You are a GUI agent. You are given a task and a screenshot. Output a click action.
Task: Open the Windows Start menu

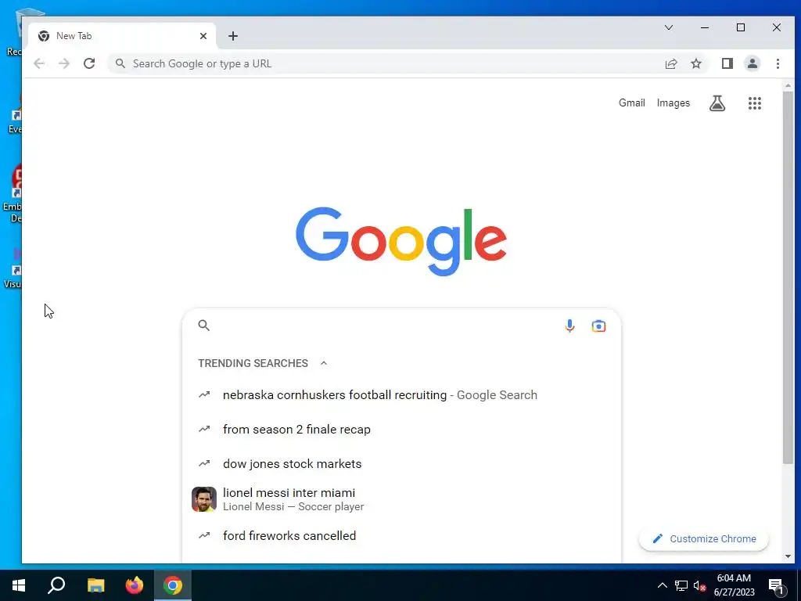pyautogui.click(x=19, y=585)
